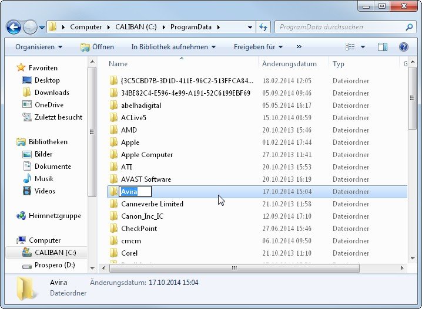Sort by the Typ column header
Viewport: 422px width, 309px height.
click(x=338, y=64)
